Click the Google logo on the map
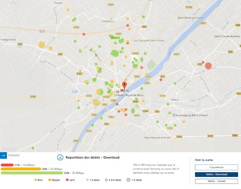The width and height of the screenshot is (241, 189). [x=8, y=149]
